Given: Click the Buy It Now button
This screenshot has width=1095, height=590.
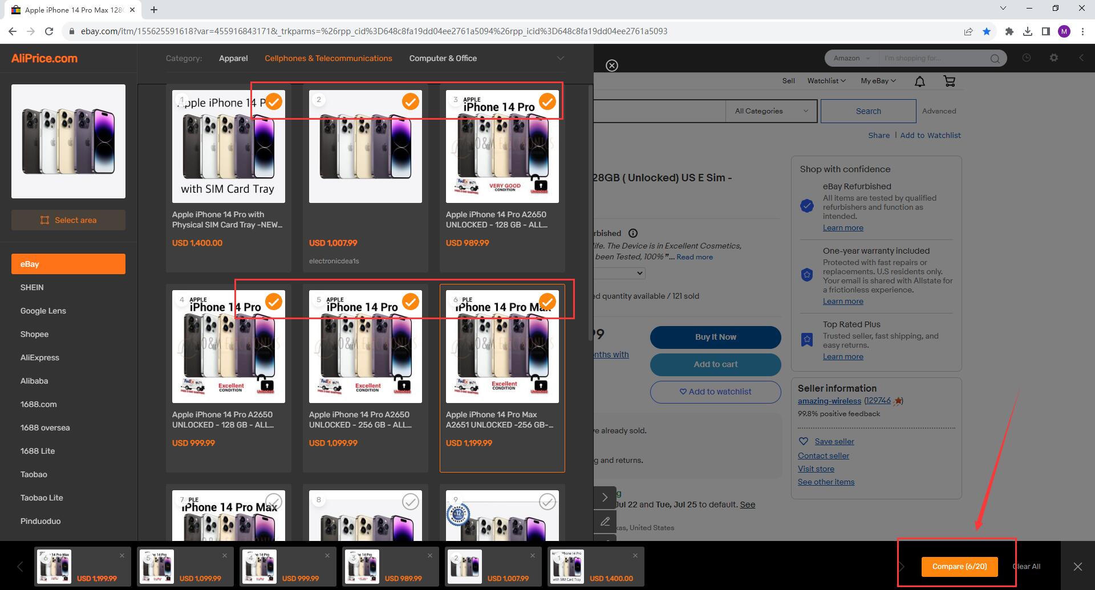Looking at the screenshot, I should coord(716,337).
